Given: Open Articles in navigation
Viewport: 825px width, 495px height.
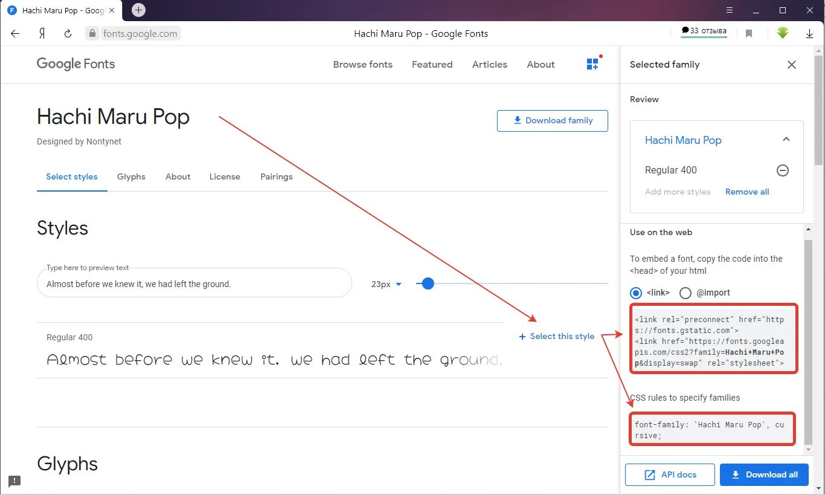Looking at the screenshot, I should (x=490, y=64).
